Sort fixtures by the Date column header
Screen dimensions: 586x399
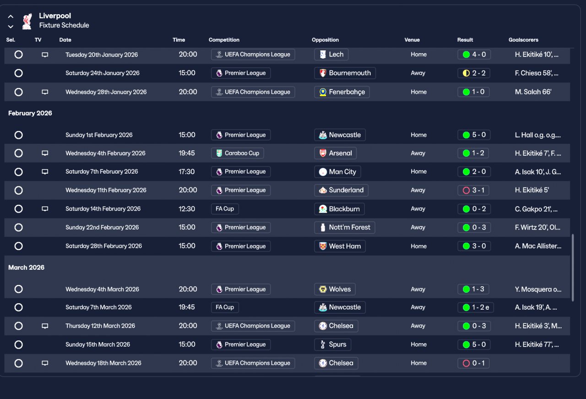pos(65,40)
